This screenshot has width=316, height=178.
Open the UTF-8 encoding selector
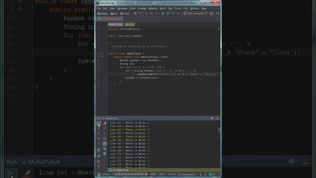tap(171, 175)
